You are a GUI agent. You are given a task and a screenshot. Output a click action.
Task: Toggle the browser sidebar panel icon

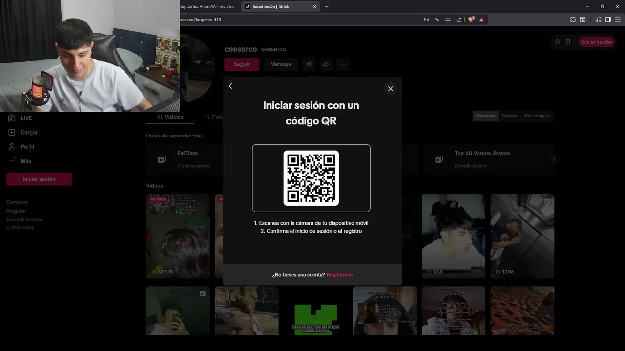608,19
